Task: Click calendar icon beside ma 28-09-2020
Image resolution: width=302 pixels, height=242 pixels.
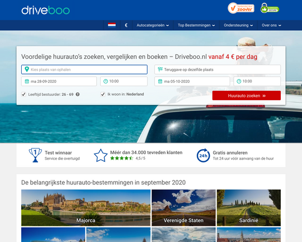Action: point(27,81)
